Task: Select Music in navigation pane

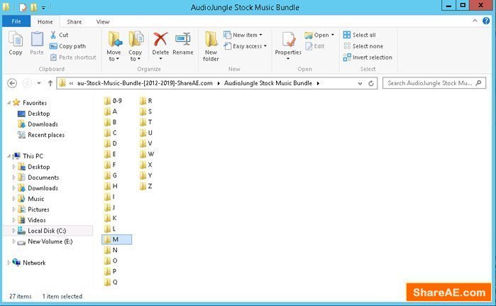Action: (35, 199)
